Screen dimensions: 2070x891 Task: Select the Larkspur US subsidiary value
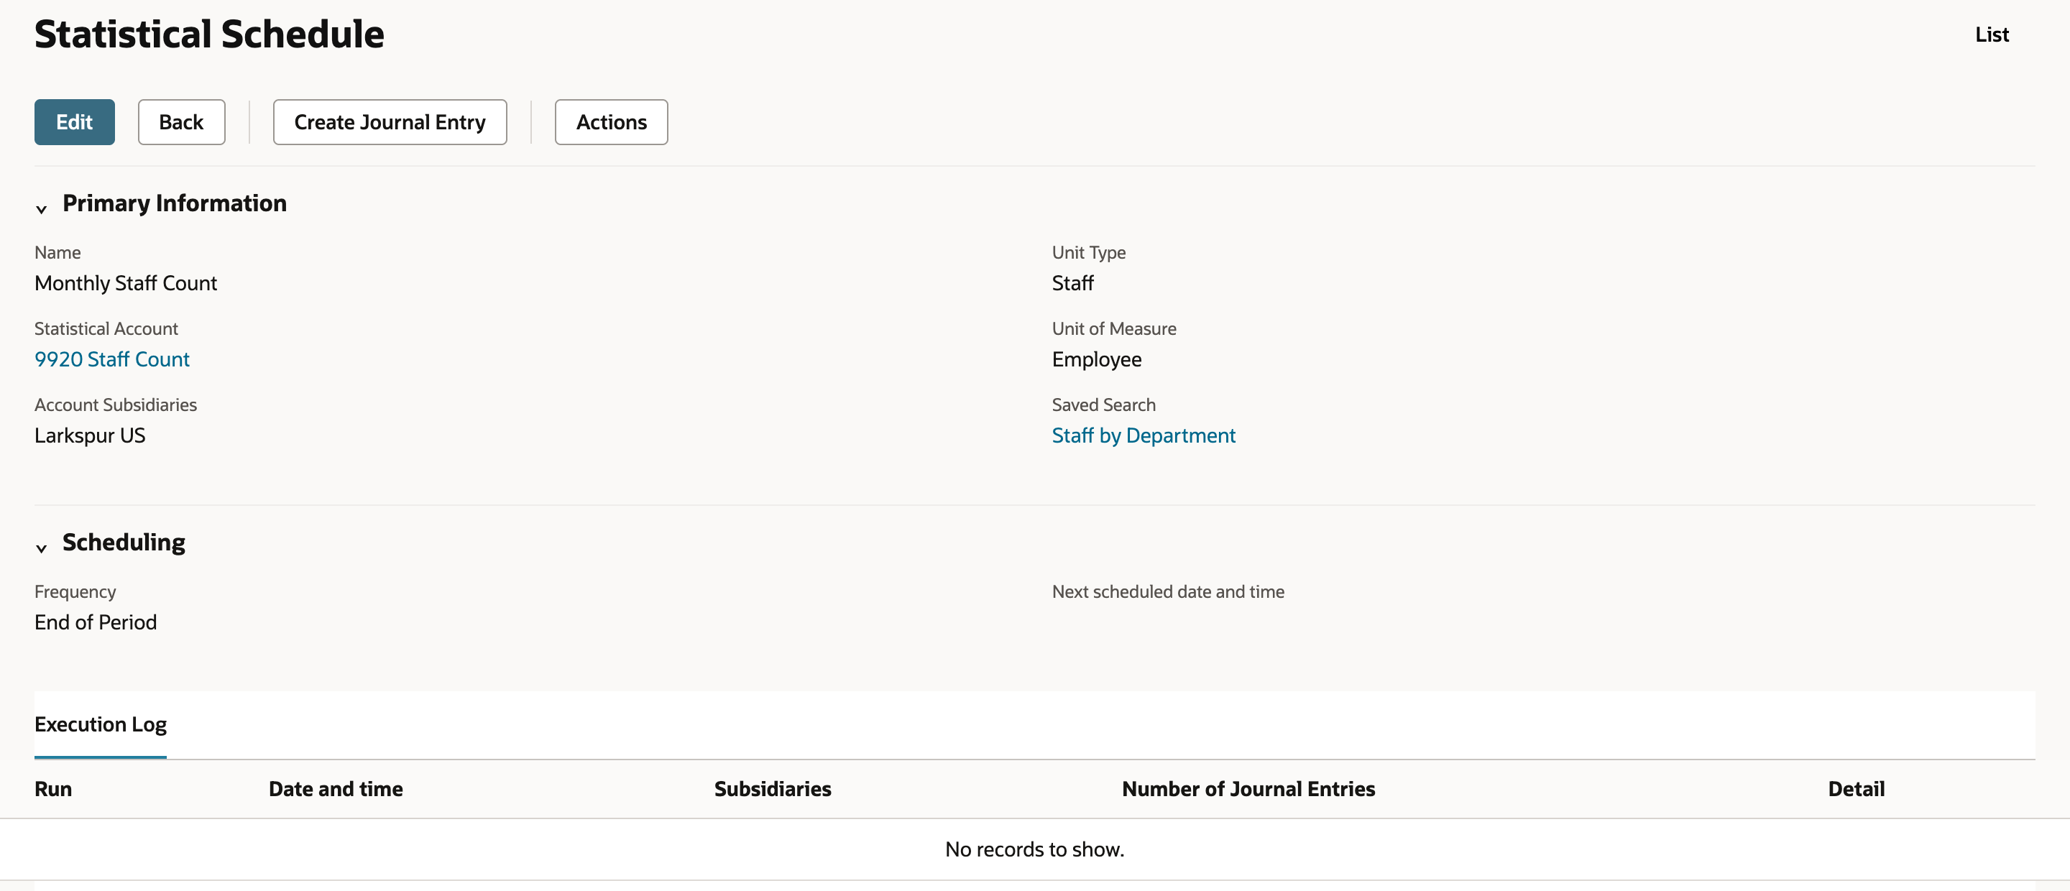pos(90,435)
